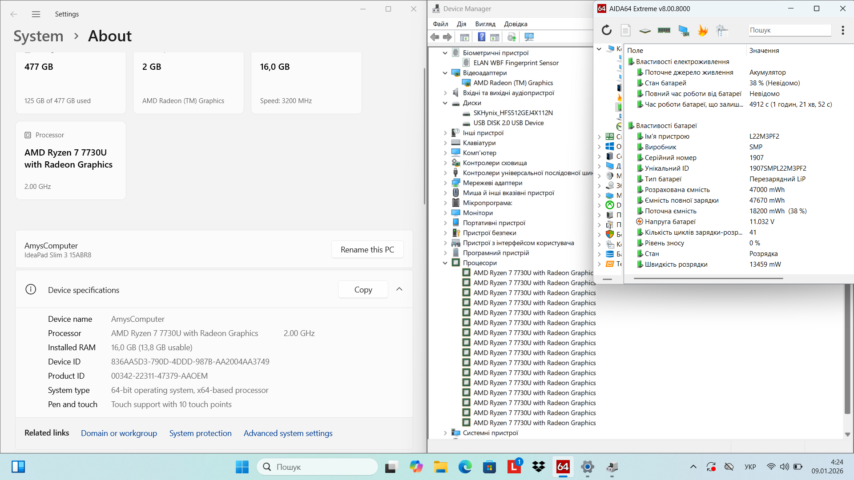Open the Довідка menu

(x=515, y=24)
